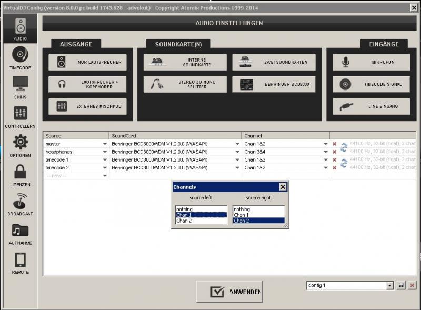Click the Source column header
Screen dimensions: 421x310
click(76, 136)
